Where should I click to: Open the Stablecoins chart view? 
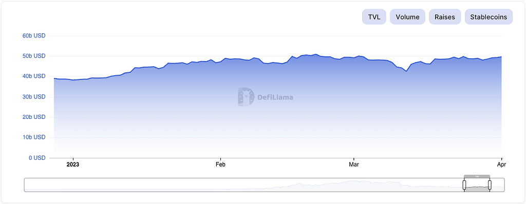[x=489, y=17]
